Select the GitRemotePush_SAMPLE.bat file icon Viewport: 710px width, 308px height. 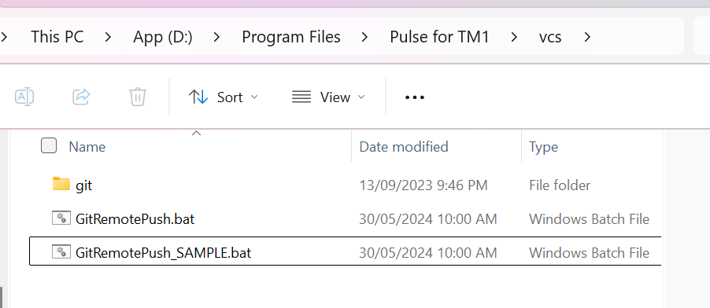61,252
